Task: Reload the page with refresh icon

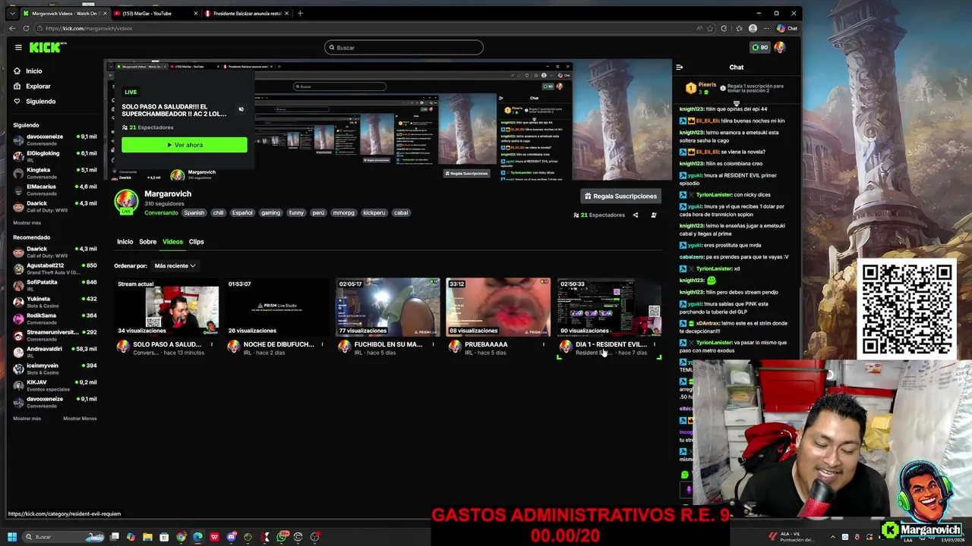Action: tap(26, 29)
